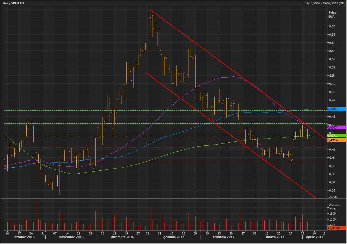The image size is (347, 244).
Task: Click the aprile 2017 month label
Action: (315, 237)
